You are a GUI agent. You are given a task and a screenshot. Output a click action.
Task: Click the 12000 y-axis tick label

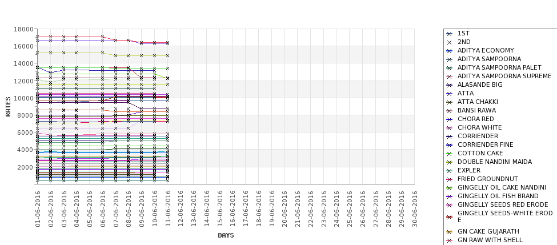pos(23,81)
